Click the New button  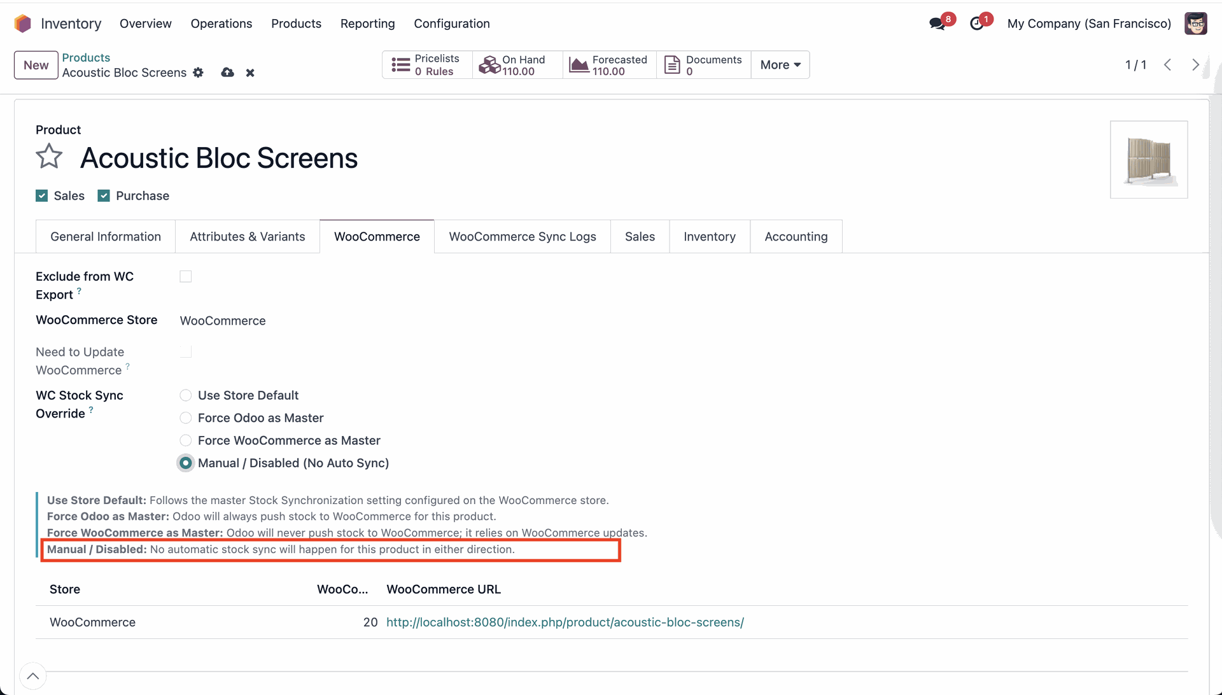click(x=36, y=65)
